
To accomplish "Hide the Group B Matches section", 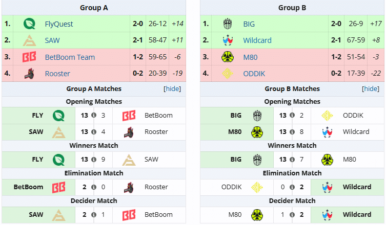I will tap(371, 89).
